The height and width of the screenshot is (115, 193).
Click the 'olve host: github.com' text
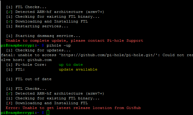(x=26, y=60)
